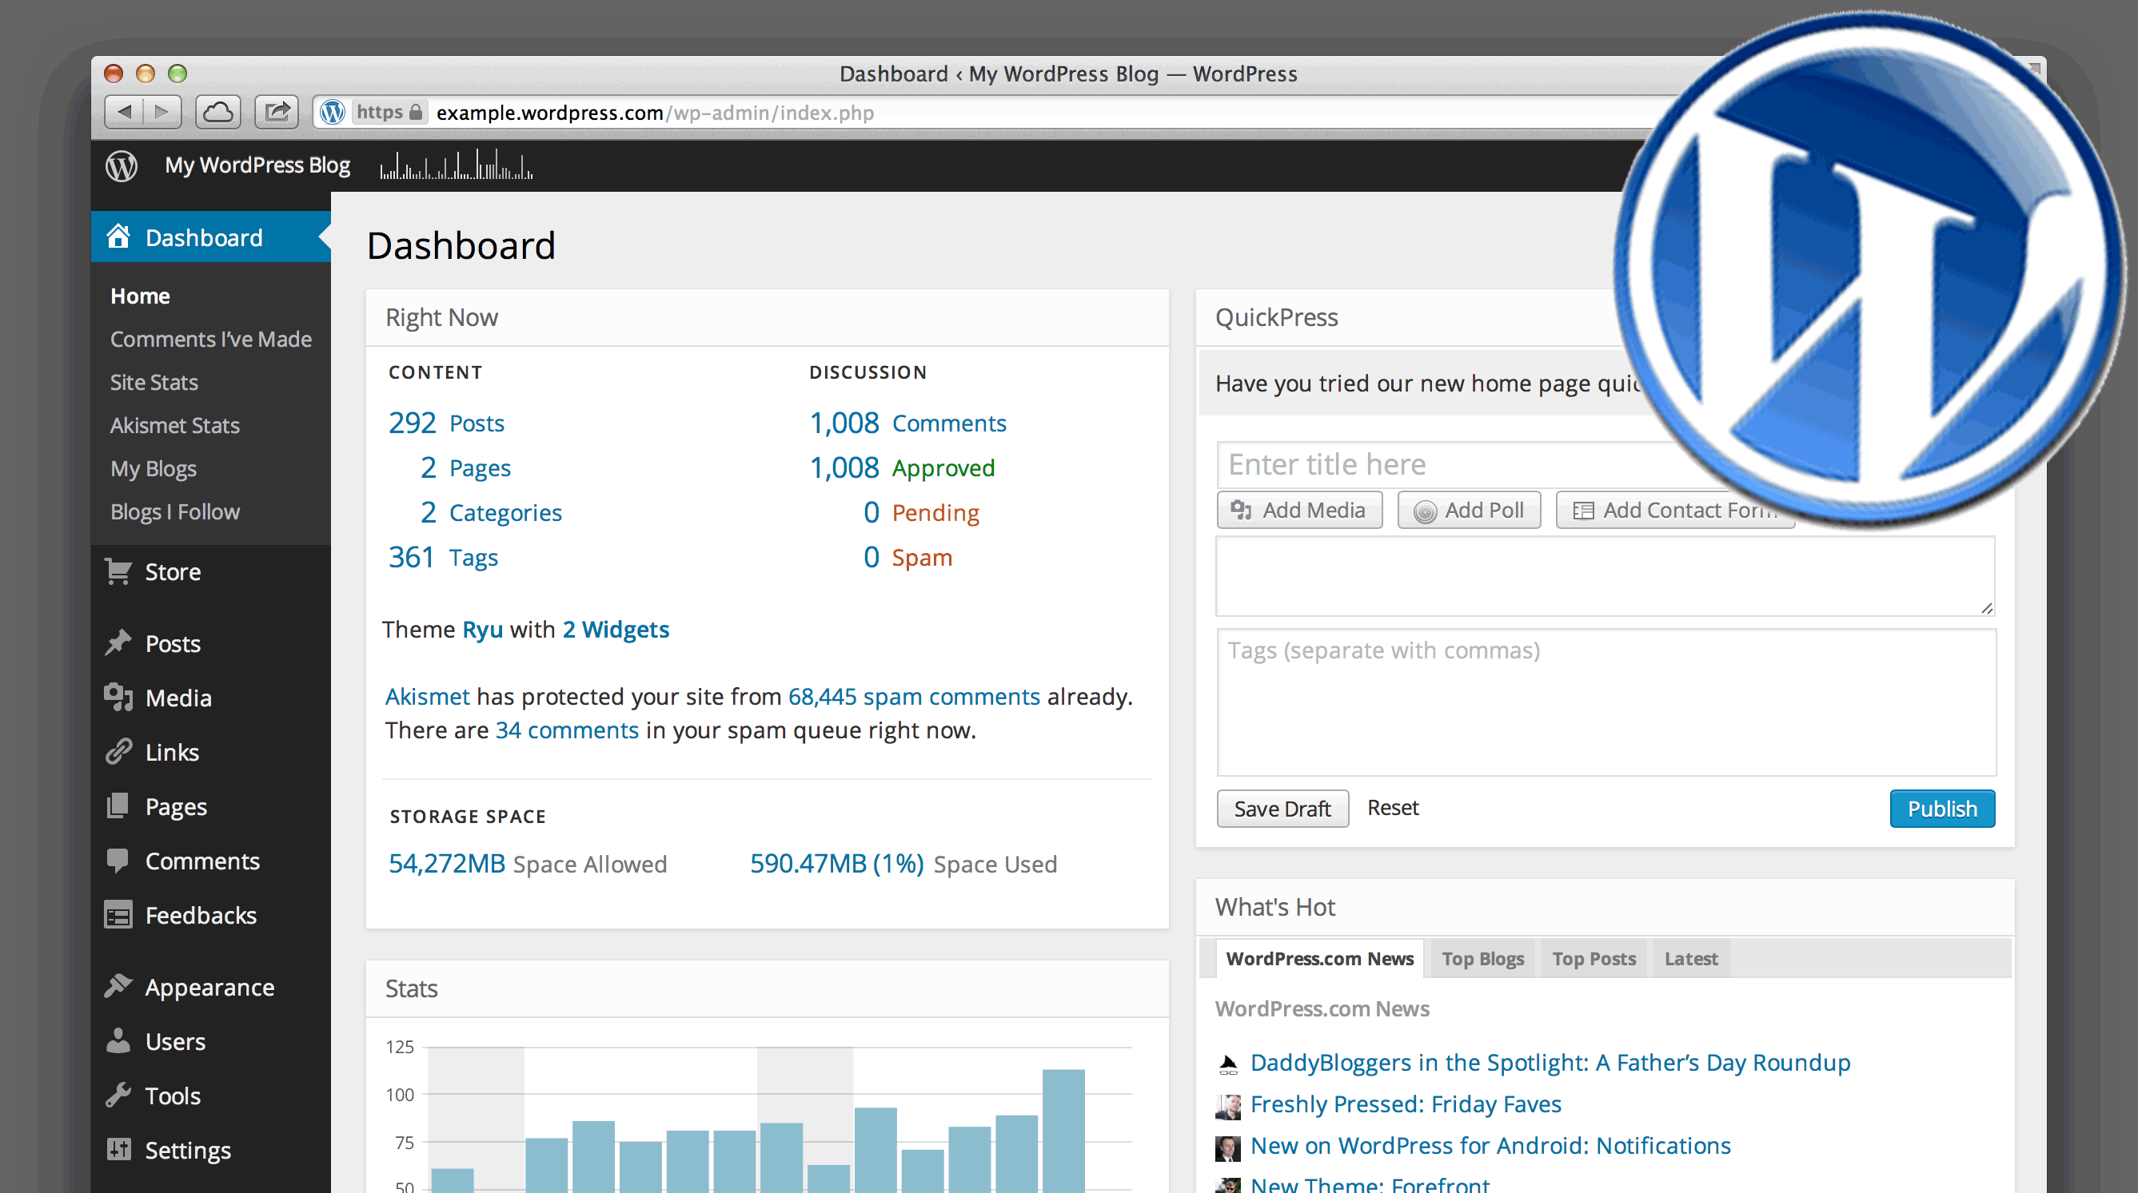Click My WordPress Blog site title
This screenshot has width=2138, height=1193.
[257, 165]
